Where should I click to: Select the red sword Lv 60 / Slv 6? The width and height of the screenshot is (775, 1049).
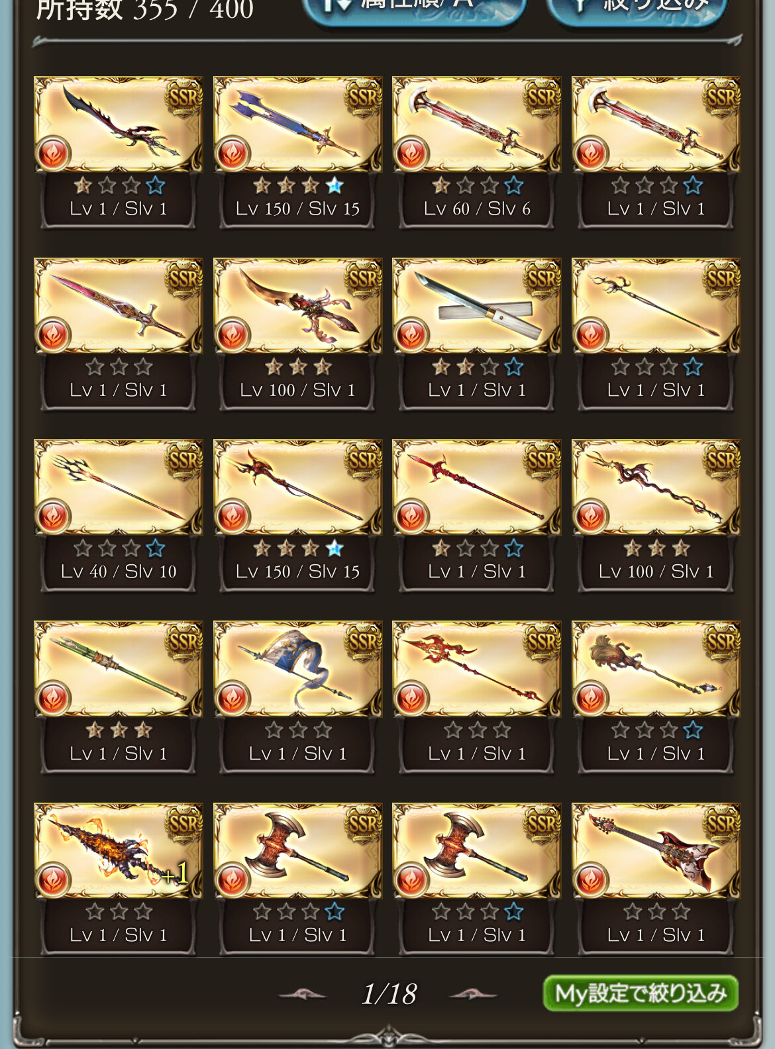[x=477, y=153]
